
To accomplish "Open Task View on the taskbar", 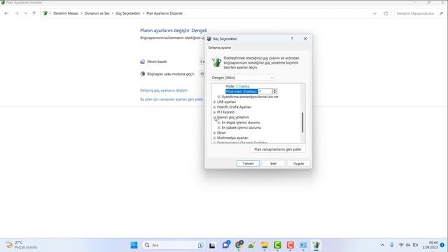I will coord(212,245).
